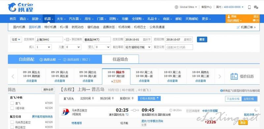This screenshot has height=129, width=264.
Task: Click the Malaysia Airlines logo
Action: [65, 112]
